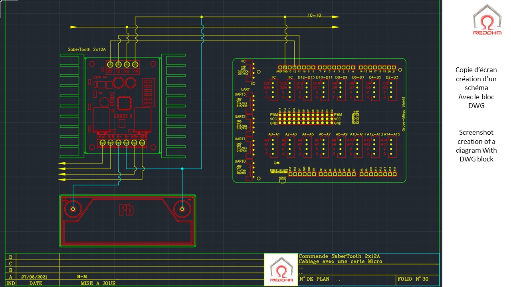Click the DIP switch block on the SaberTooth
This screenshot has width=511, height=287.
click(149, 92)
